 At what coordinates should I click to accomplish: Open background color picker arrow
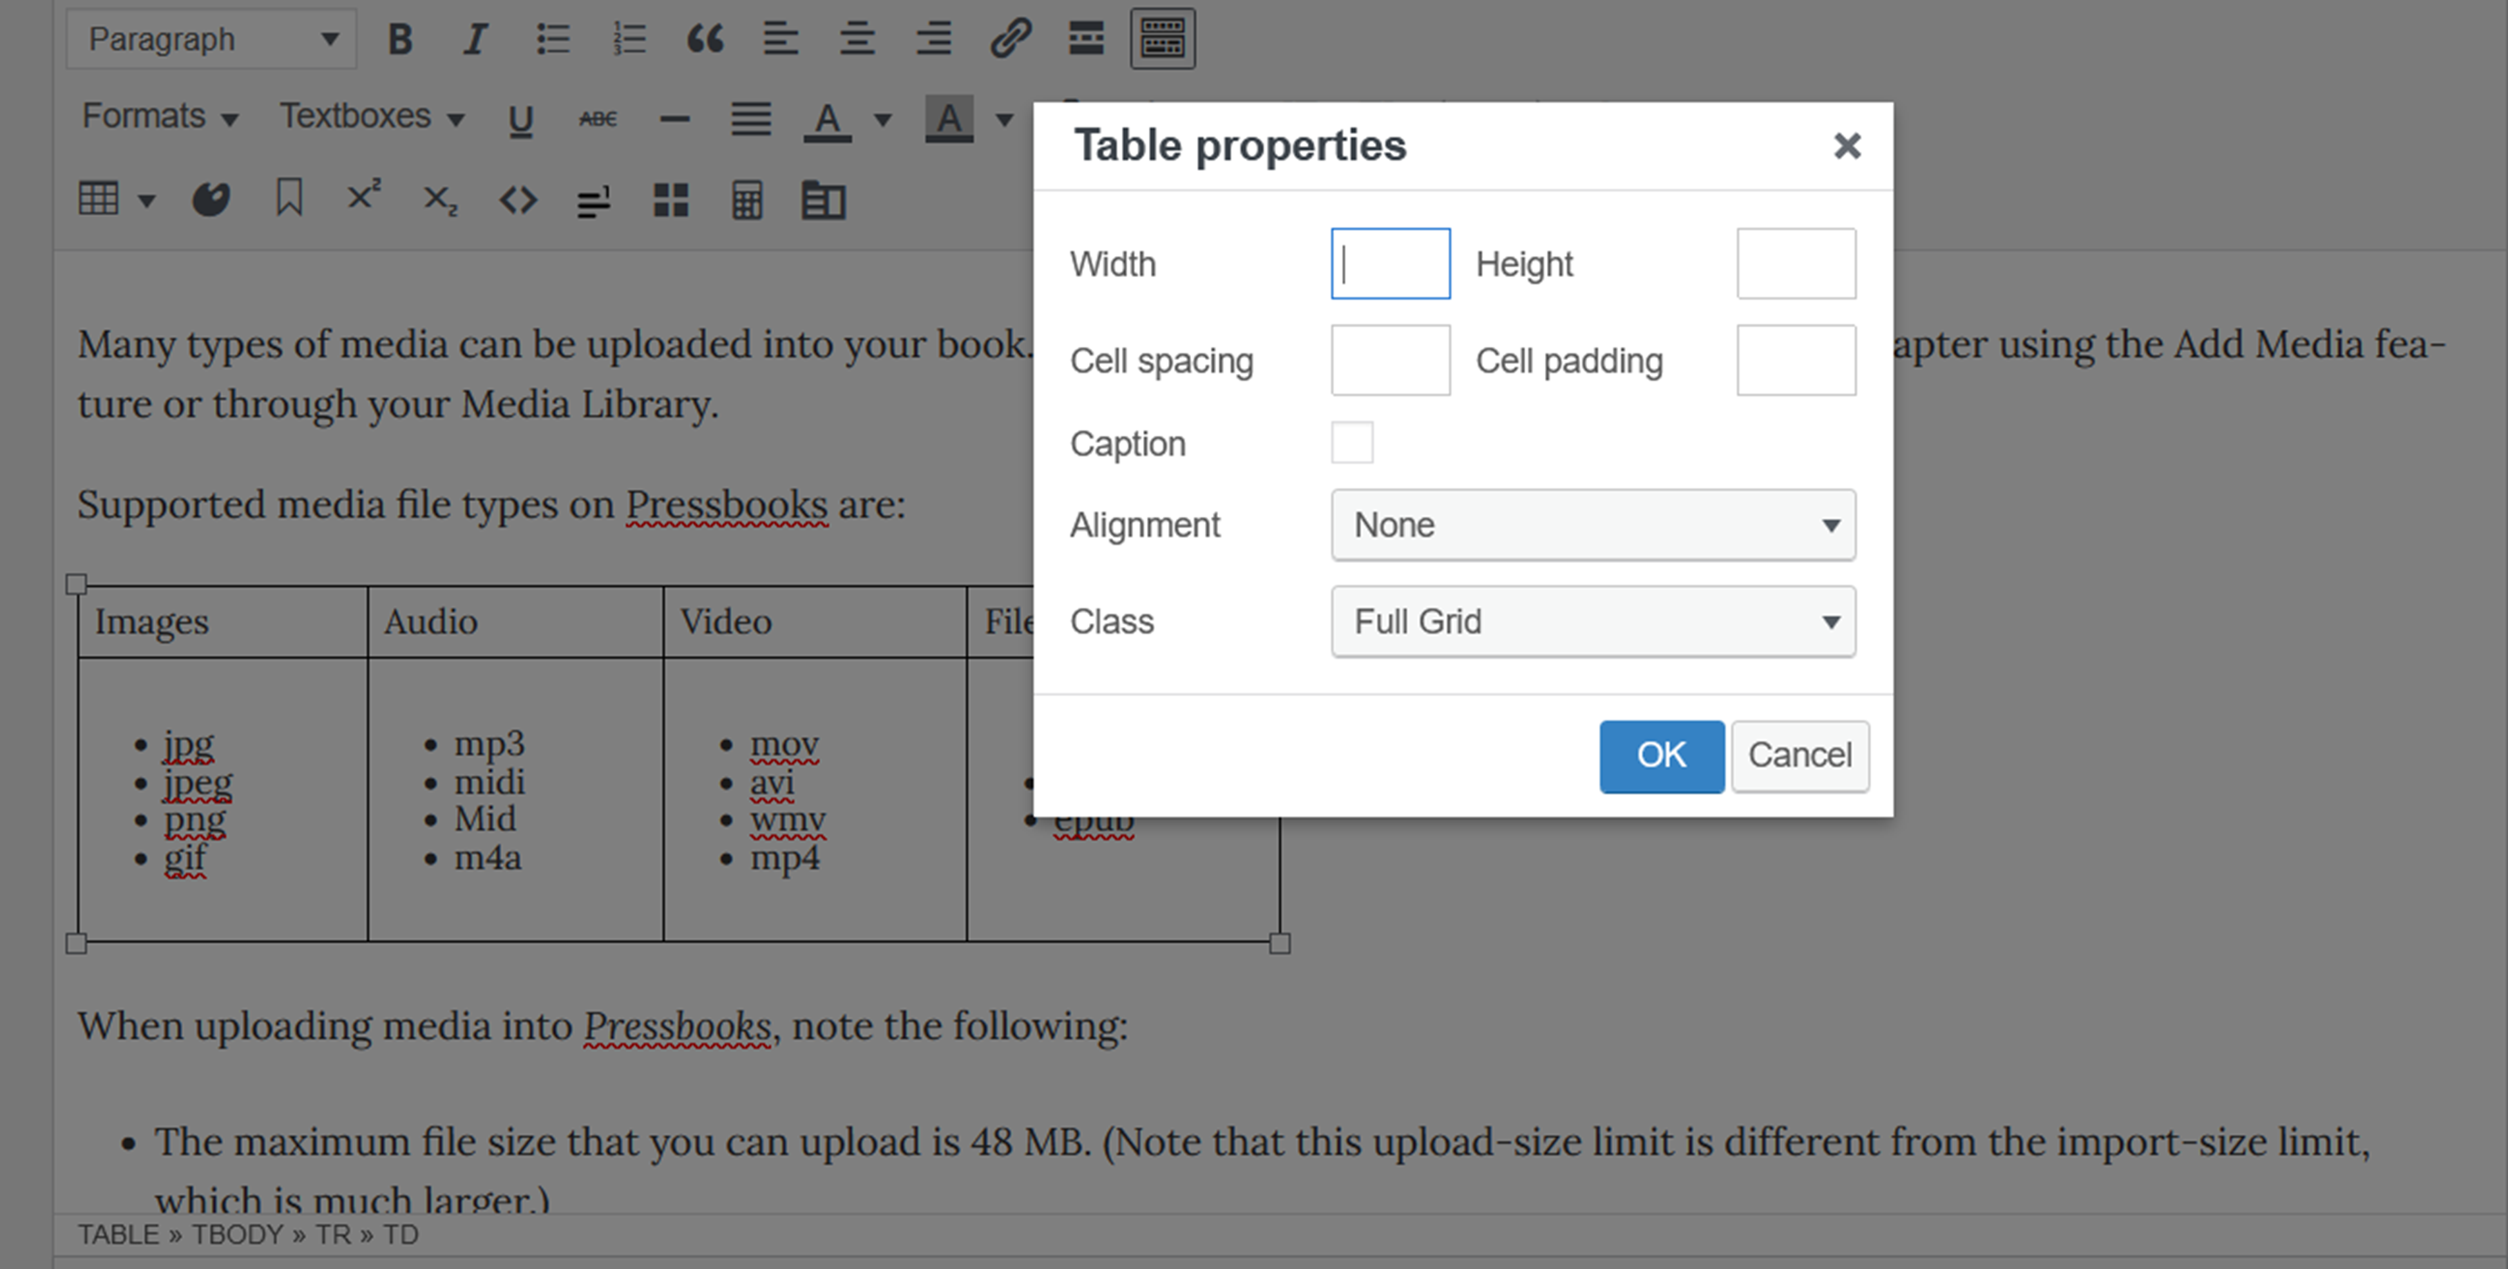click(1004, 120)
